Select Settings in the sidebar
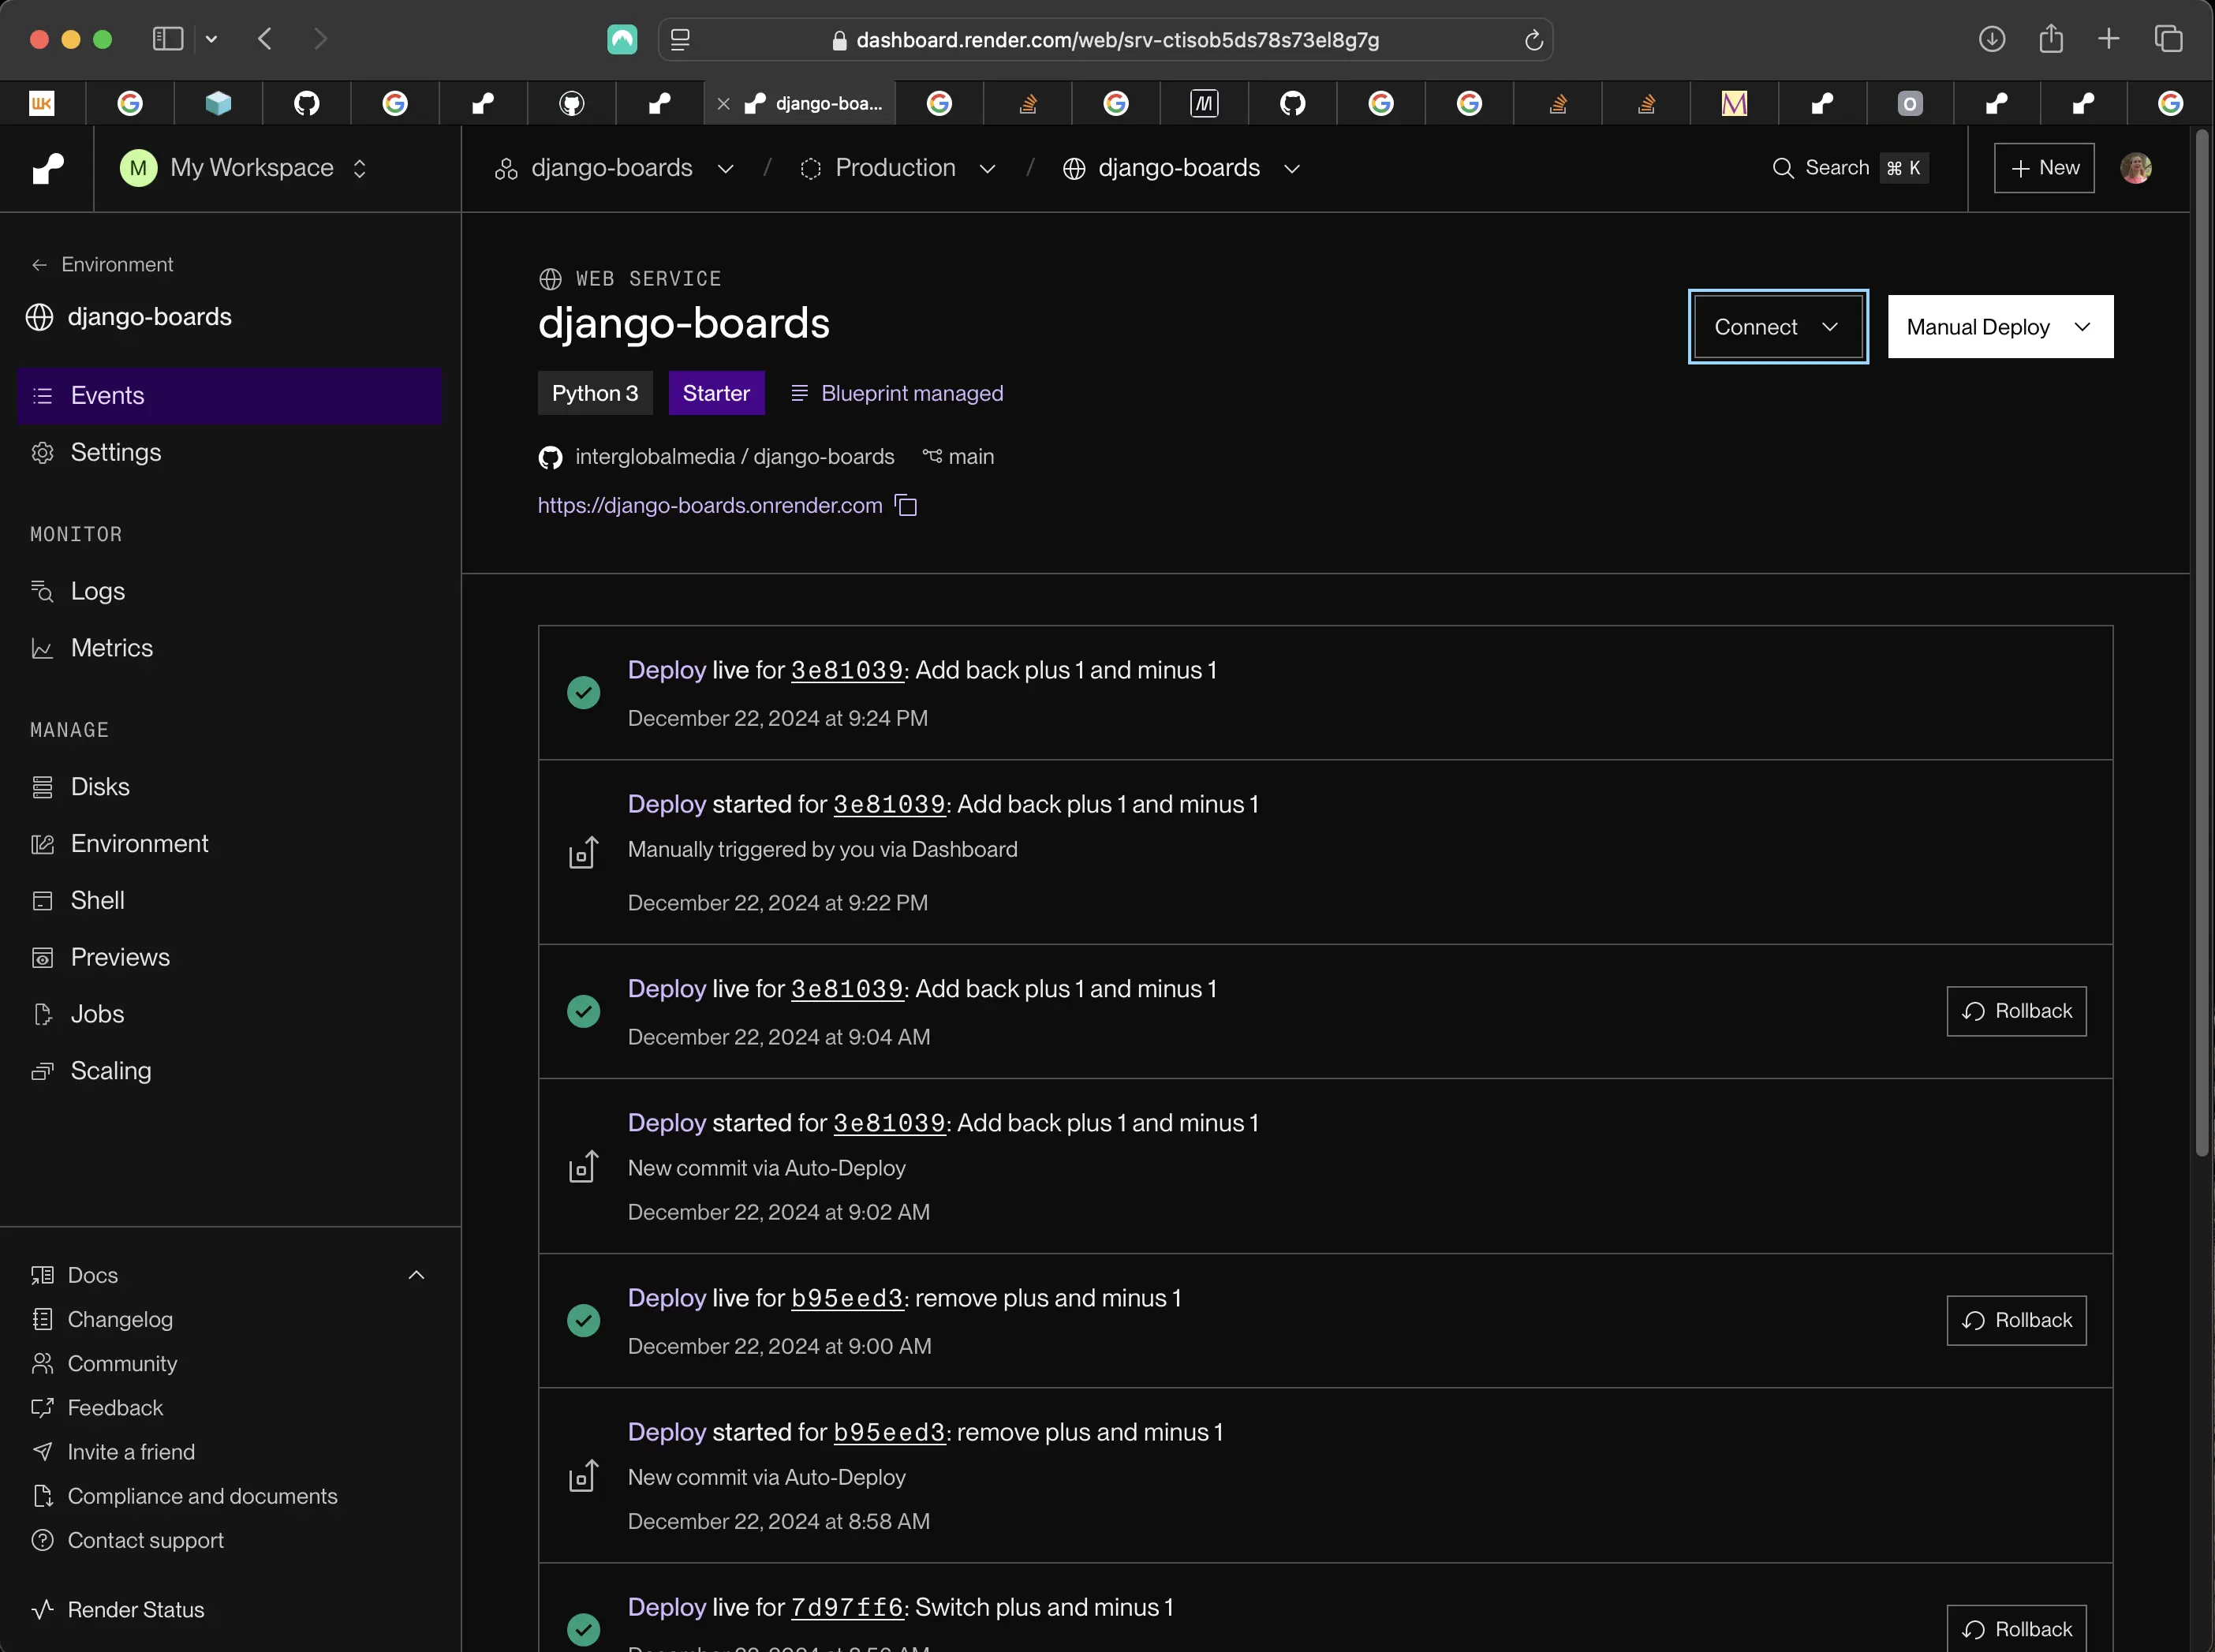Screen dimensions: 2215x1652 coord(115,453)
